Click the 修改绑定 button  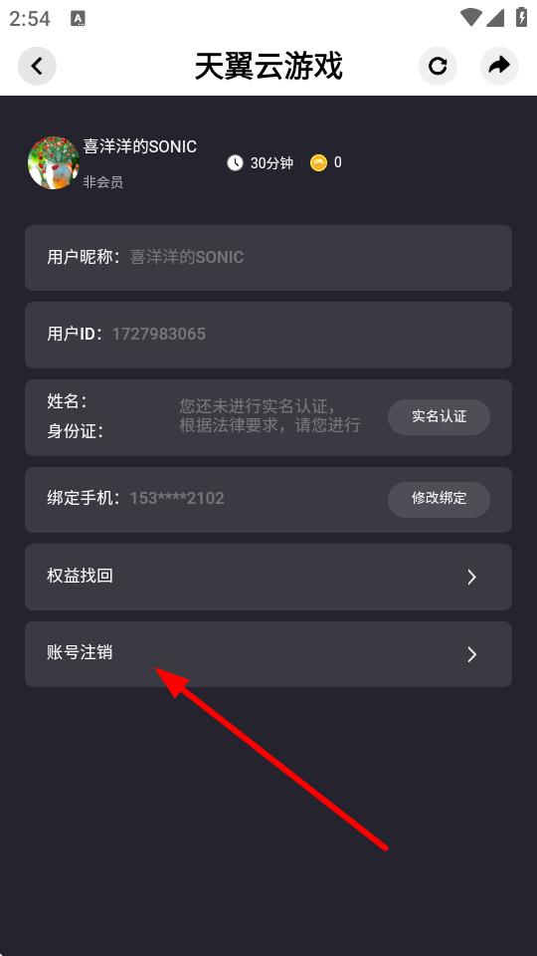439,499
